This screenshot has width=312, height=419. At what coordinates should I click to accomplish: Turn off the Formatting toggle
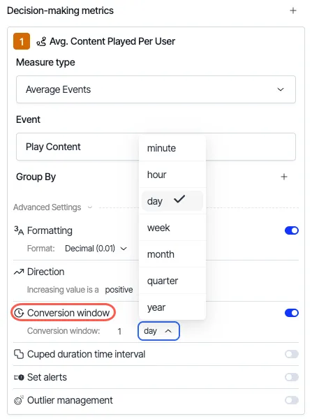(292, 230)
